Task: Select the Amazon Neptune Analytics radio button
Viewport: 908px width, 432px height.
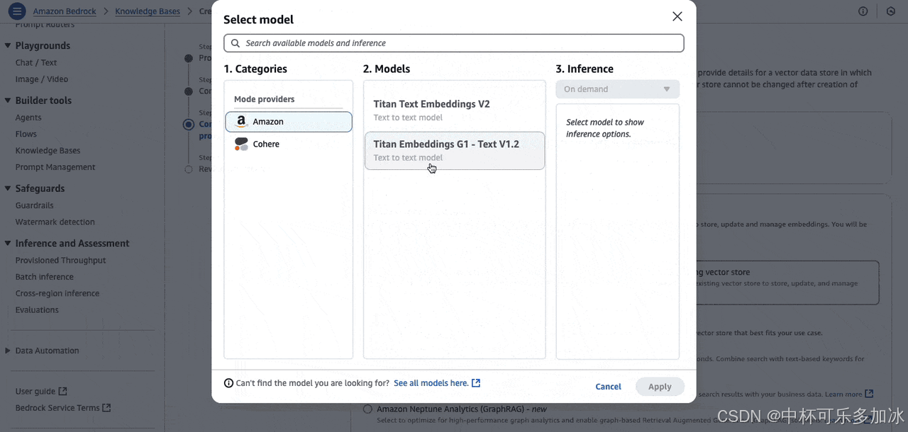Action: click(367, 409)
